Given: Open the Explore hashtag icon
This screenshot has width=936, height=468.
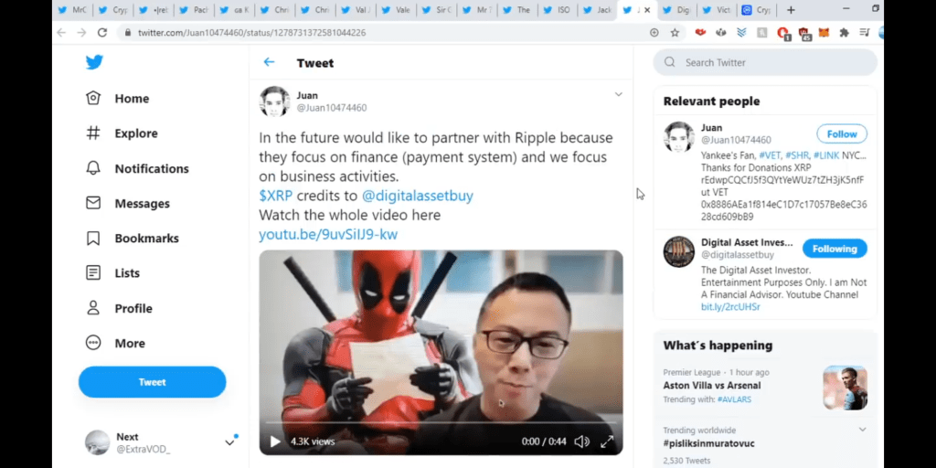Looking at the screenshot, I should coord(93,133).
